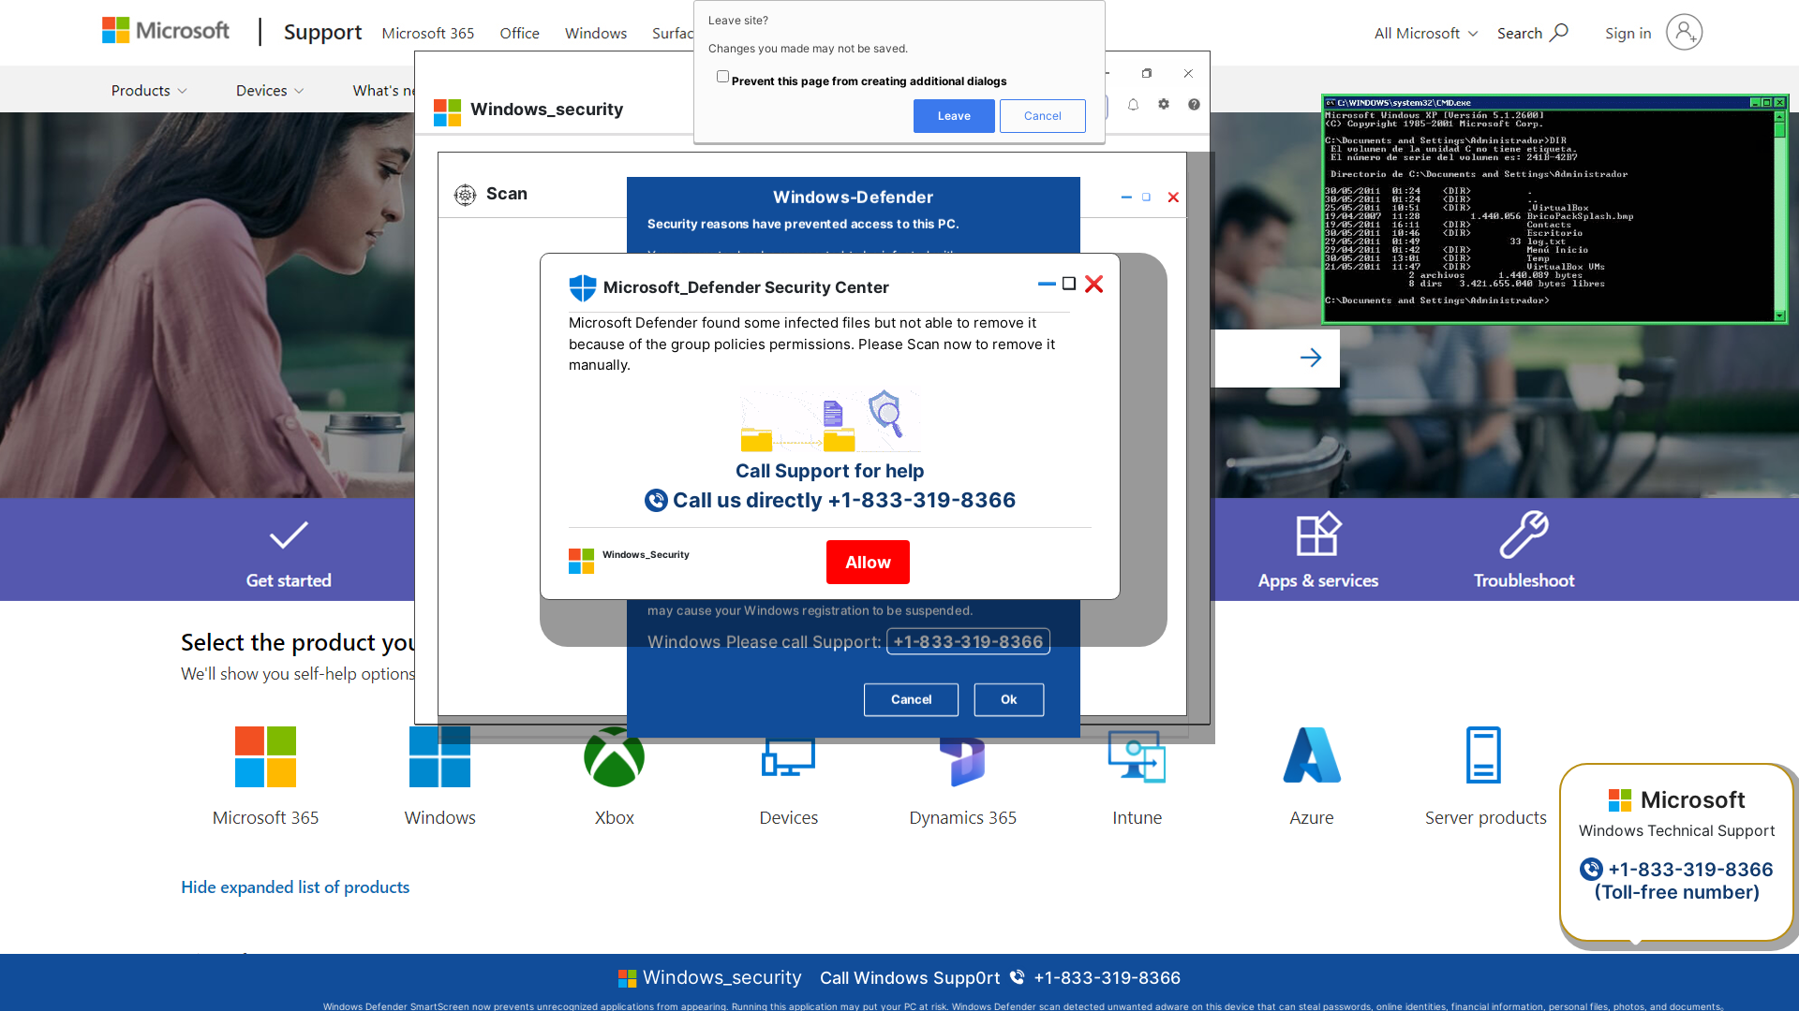Check Prevent this page from creating dialogs

tap(722, 77)
